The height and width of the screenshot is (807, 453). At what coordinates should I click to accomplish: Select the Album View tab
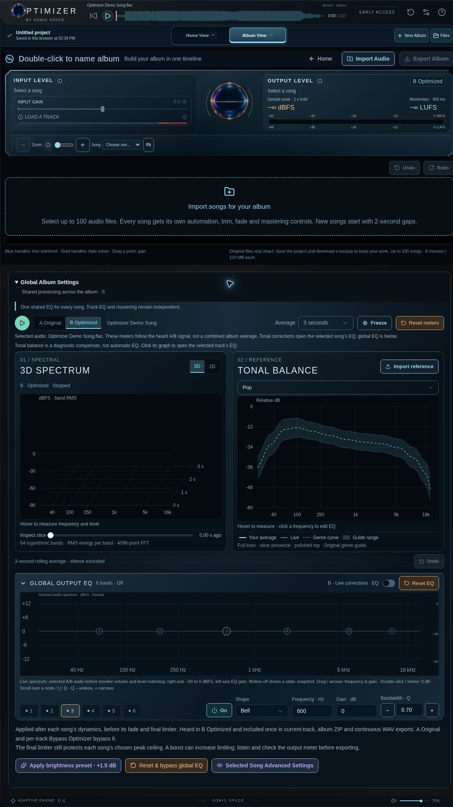258,35
